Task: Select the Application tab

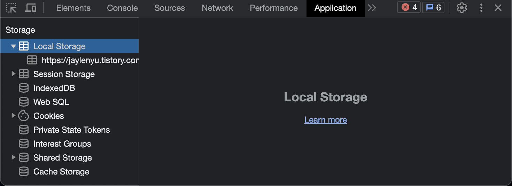Action: point(335,8)
